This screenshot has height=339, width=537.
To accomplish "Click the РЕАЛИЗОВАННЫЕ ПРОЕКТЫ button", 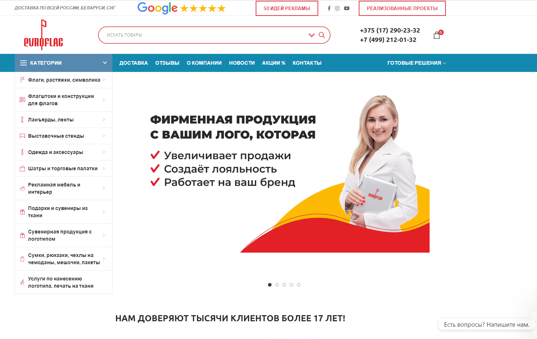I will point(402,8).
